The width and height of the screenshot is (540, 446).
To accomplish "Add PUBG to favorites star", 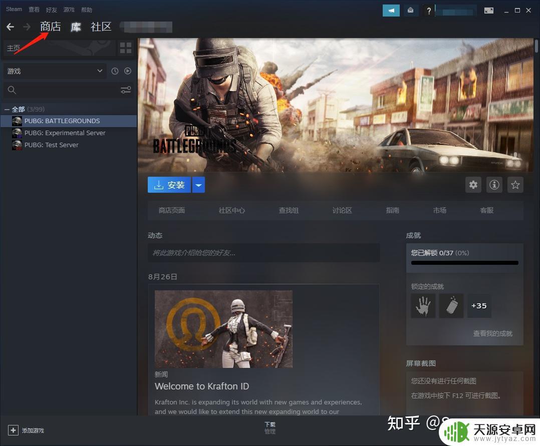I will 515,185.
